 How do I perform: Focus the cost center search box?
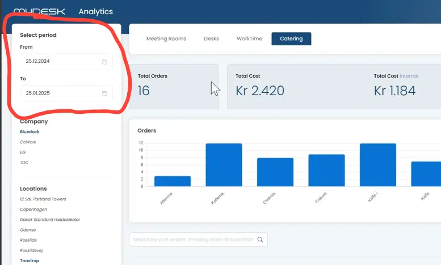pos(198,240)
